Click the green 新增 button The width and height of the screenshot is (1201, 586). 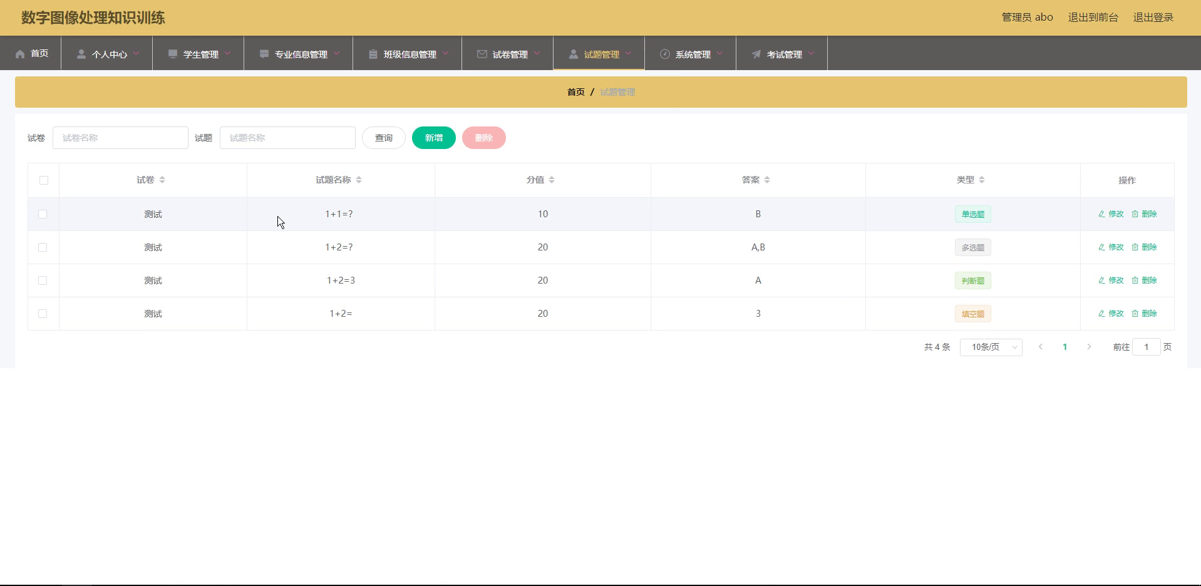click(434, 138)
